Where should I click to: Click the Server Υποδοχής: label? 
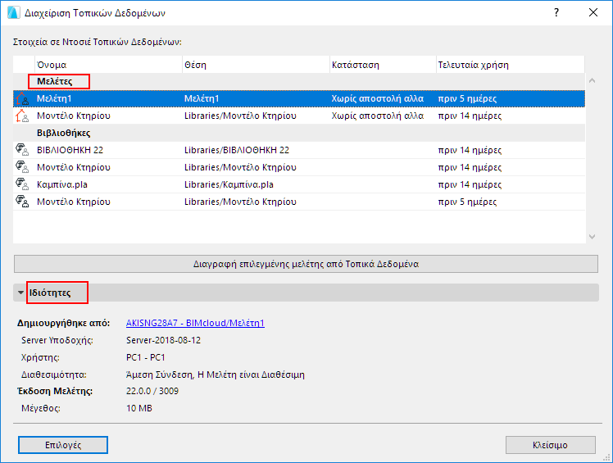tap(57, 340)
